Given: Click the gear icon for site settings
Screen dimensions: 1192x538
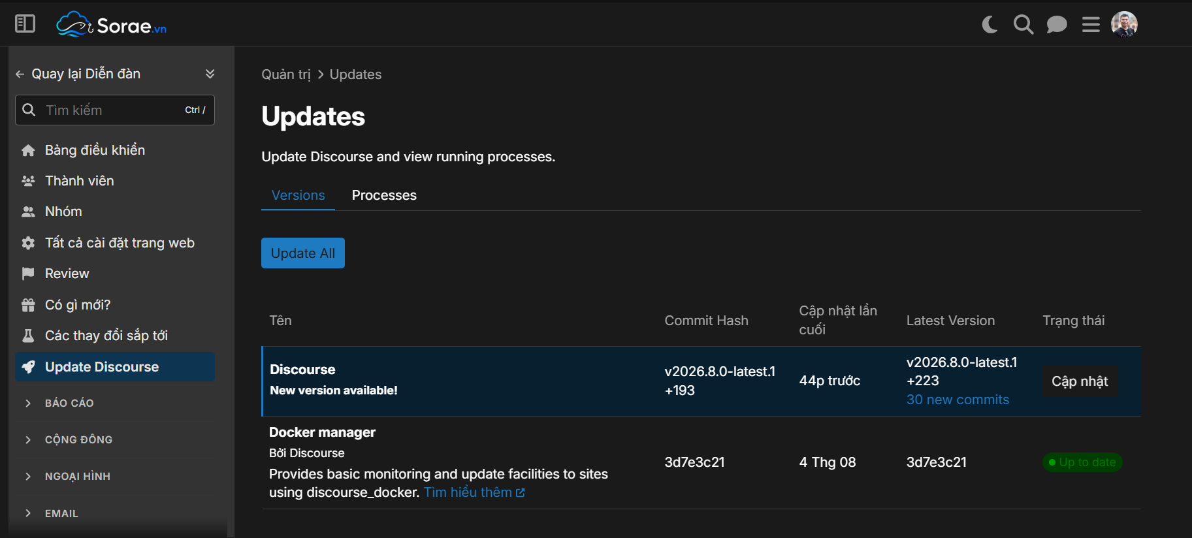Looking at the screenshot, I should [x=28, y=243].
